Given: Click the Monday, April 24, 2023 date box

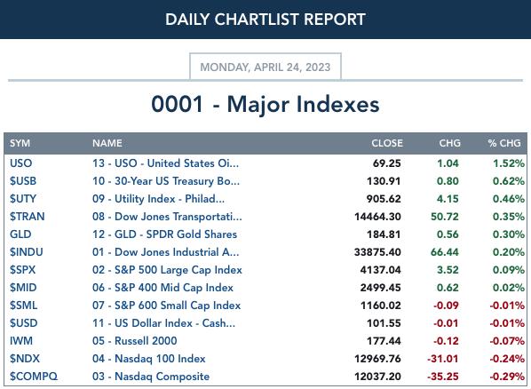Looking at the screenshot, I should pyautogui.click(x=265, y=67).
